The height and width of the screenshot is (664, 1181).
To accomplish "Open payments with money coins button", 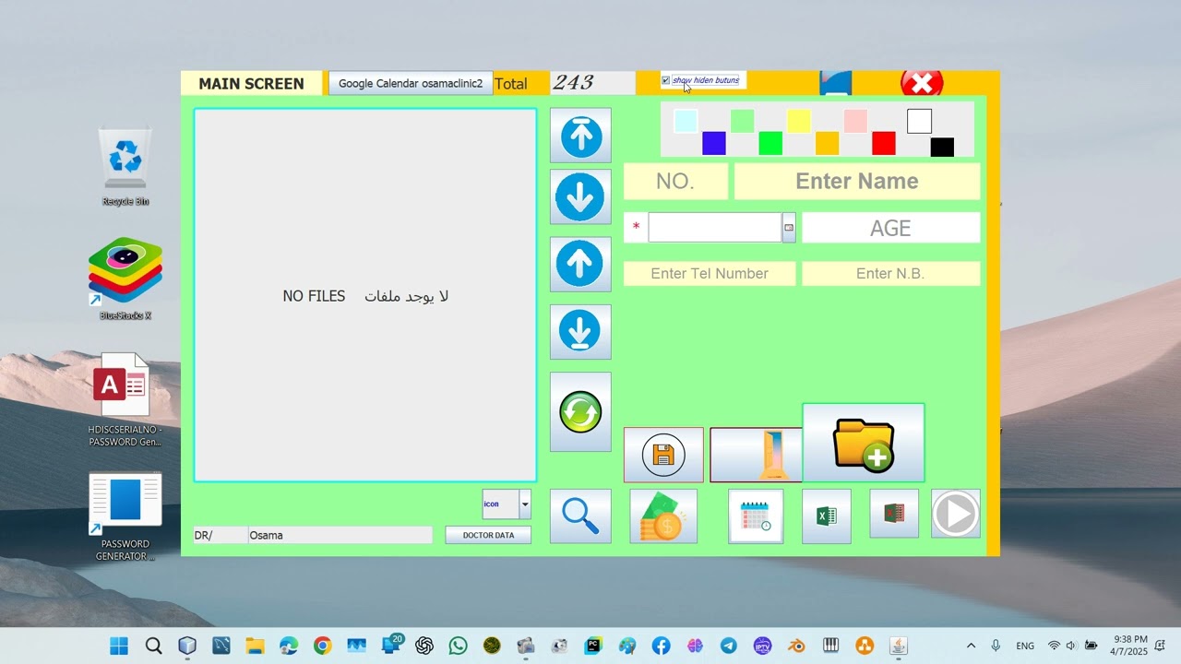I will click(663, 516).
